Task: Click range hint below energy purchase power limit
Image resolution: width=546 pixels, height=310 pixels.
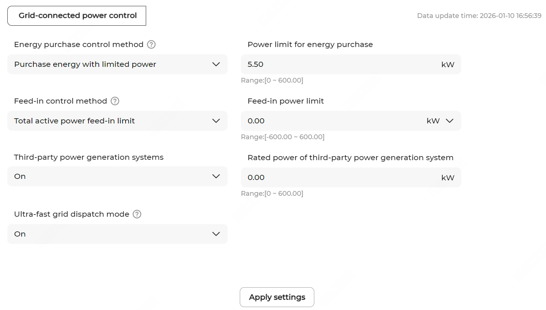Action: pyautogui.click(x=272, y=80)
